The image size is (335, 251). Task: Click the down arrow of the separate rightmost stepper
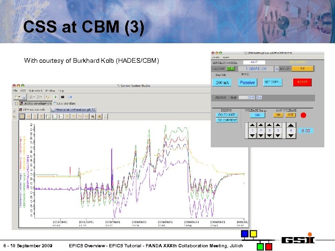pyautogui.click(x=291, y=136)
